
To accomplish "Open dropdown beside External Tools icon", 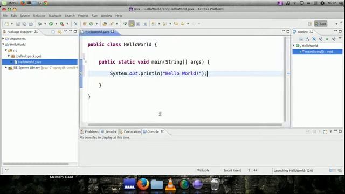I will pyautogui.click(x=67, y=24).
